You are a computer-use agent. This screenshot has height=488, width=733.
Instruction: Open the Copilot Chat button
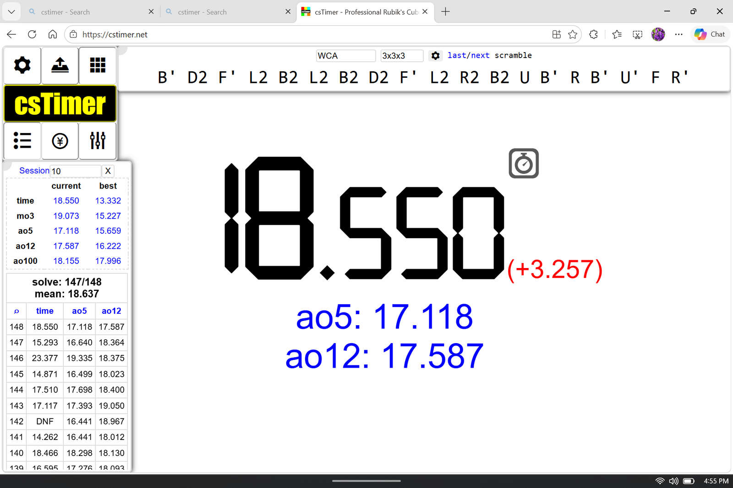[710, 34]
